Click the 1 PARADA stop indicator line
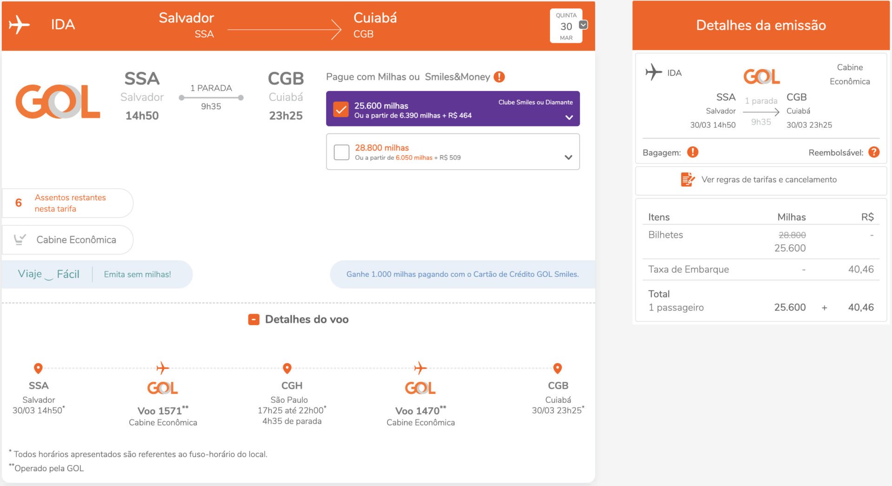This screenshot has width=892, height=486. (211, 98)
